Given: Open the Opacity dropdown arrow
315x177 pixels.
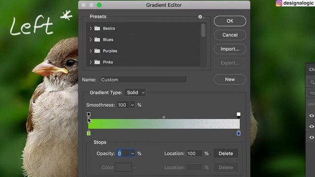Looking at the screenshot, I should point(132,153).
